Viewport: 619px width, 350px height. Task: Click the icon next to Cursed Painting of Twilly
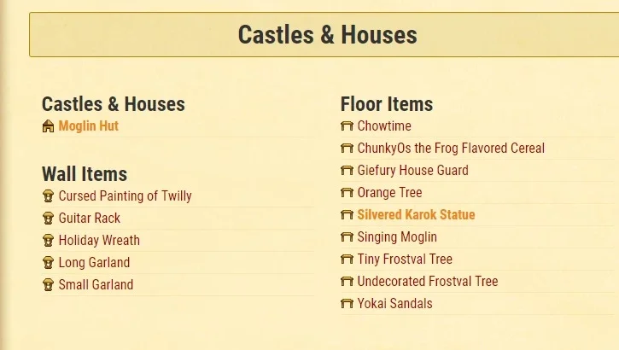[48, 196]
